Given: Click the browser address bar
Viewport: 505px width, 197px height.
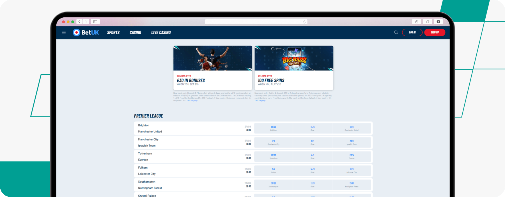Looking at the screenshot, I should coord(256,22).
